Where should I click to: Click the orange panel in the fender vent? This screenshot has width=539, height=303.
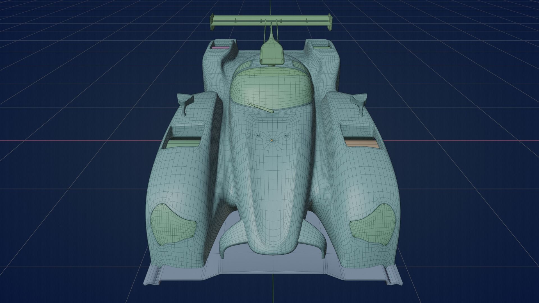coord(362,143)
